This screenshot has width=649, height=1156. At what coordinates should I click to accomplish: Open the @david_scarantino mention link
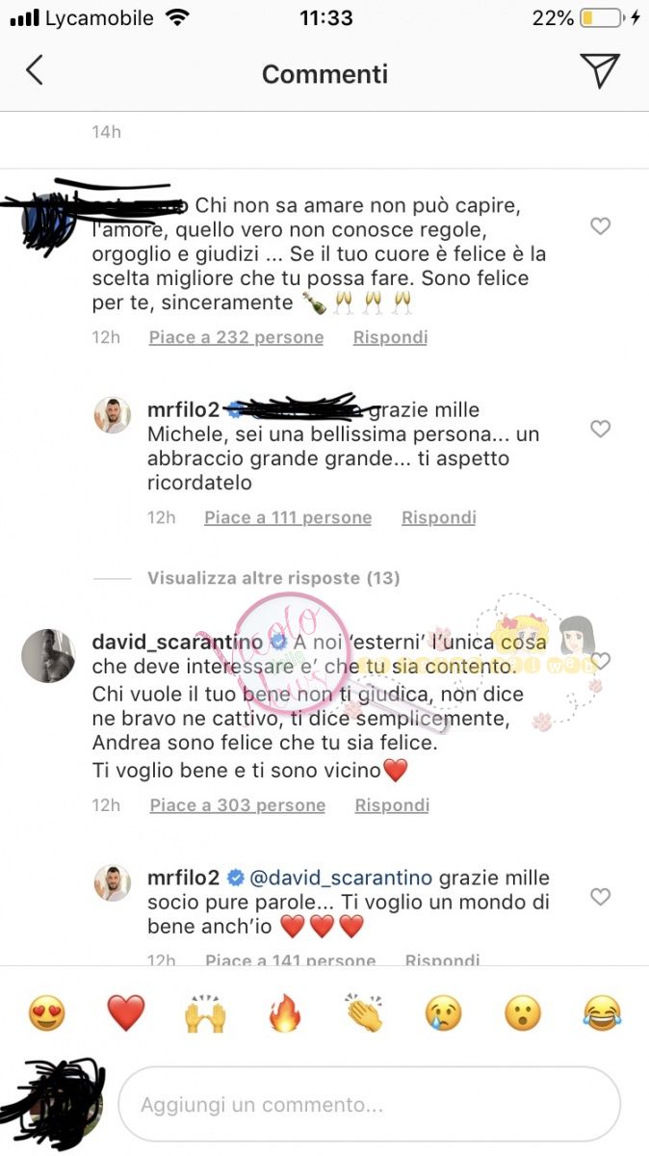tap(341, 879)
